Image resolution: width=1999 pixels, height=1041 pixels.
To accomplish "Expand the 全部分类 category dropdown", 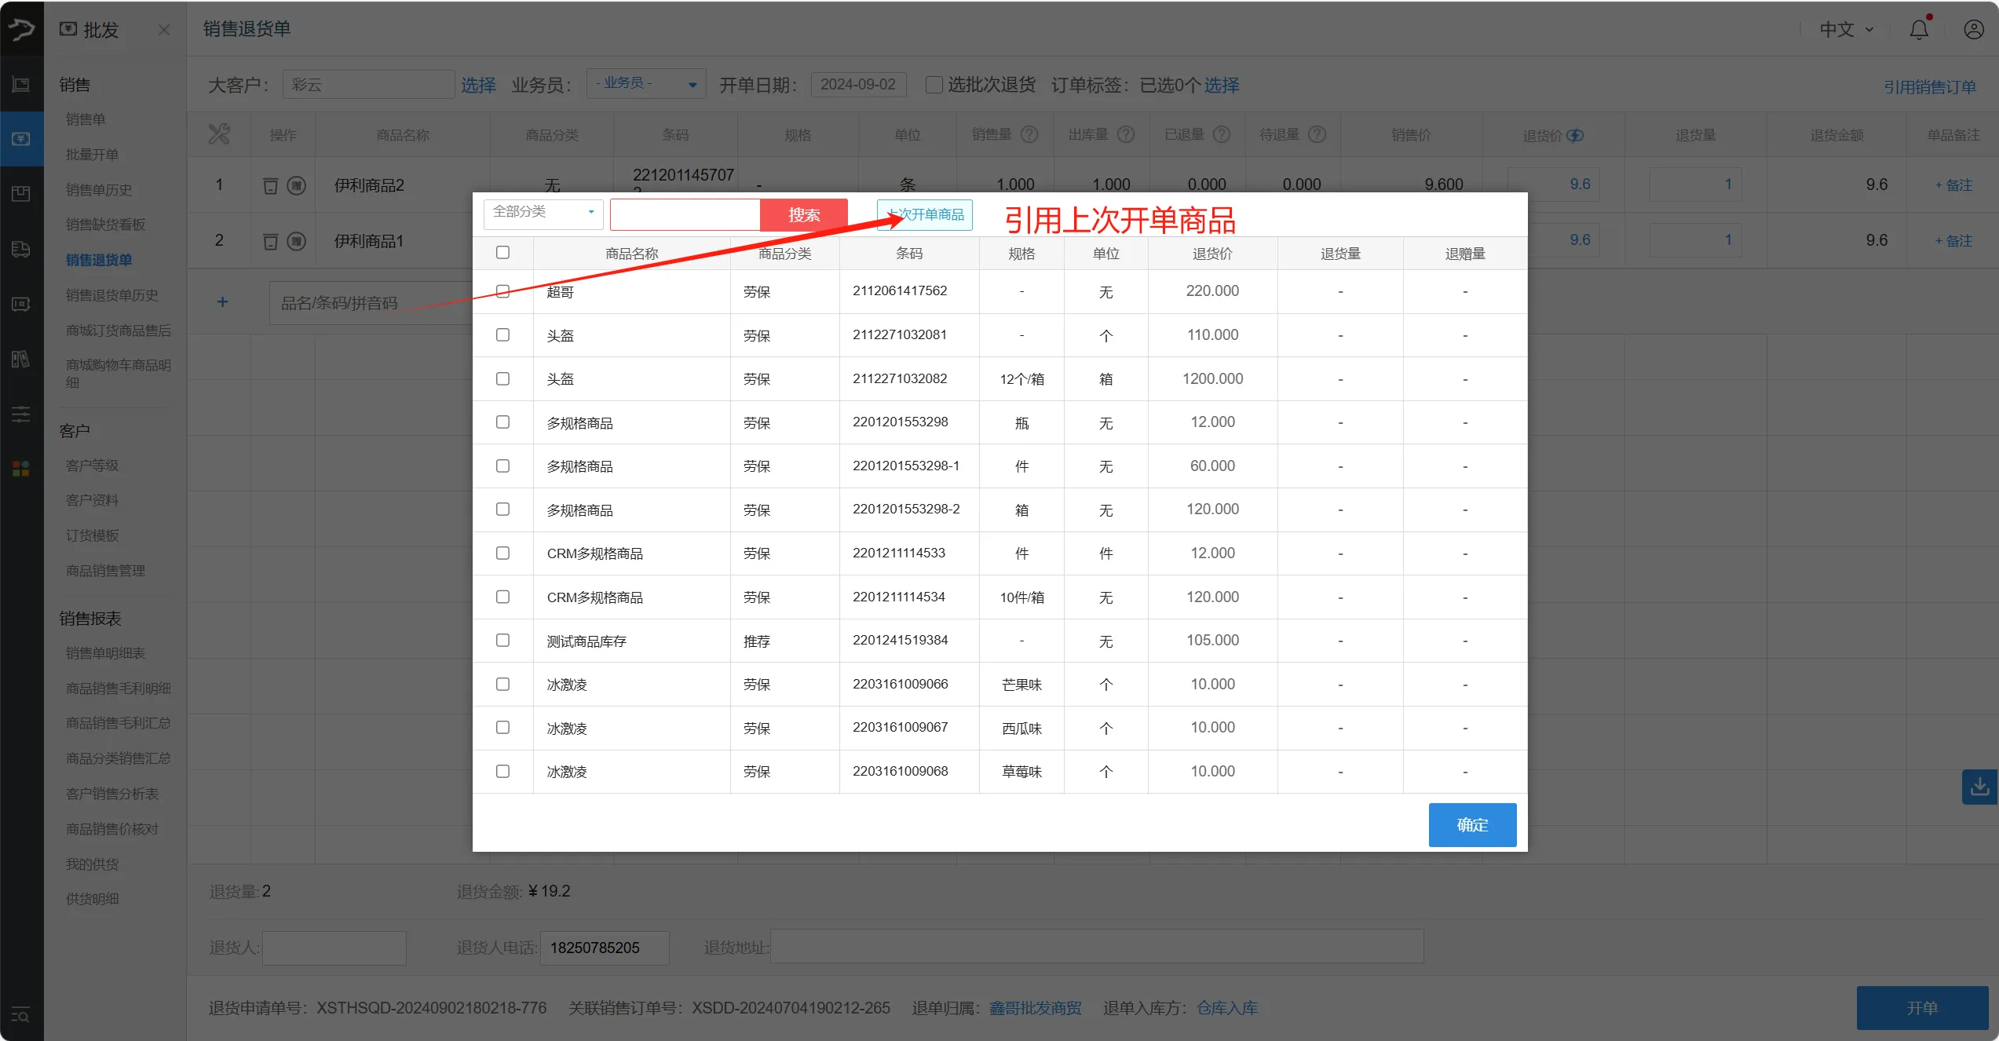I will 543,212.
